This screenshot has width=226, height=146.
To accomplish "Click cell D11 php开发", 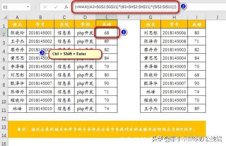I will point(85,108).
